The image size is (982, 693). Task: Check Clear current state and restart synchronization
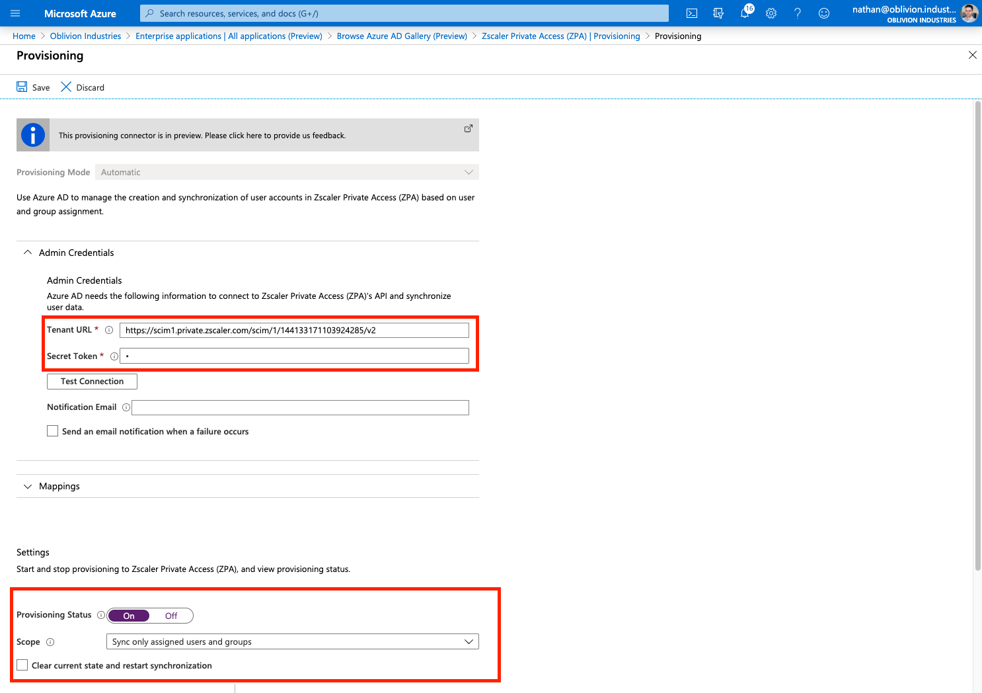22,665
